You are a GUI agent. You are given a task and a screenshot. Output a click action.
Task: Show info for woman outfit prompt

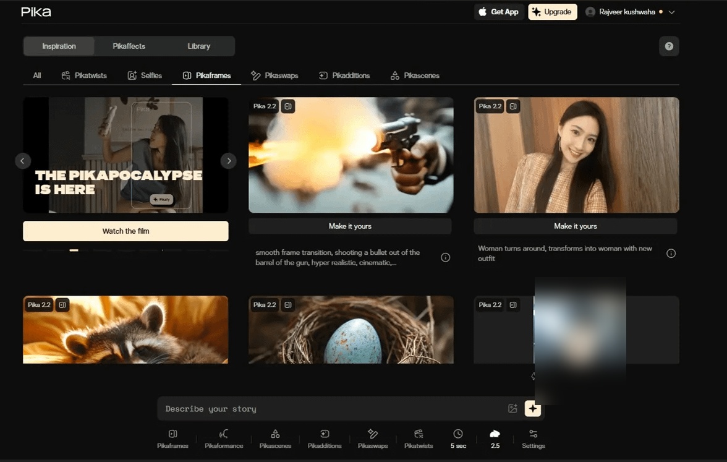[x=670, y=254]
